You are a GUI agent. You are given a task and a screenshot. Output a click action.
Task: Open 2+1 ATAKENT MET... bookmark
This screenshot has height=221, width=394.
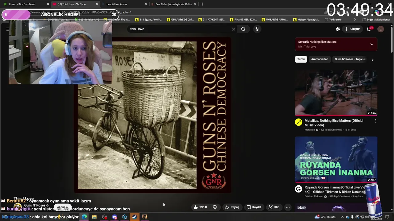pos(212,20)
